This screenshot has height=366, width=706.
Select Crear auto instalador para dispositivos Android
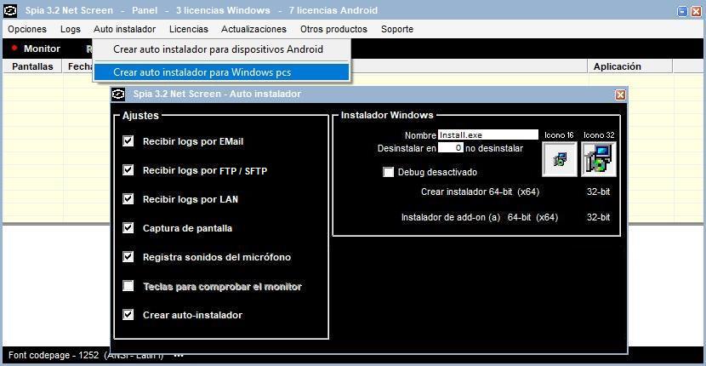click(221, 49)
